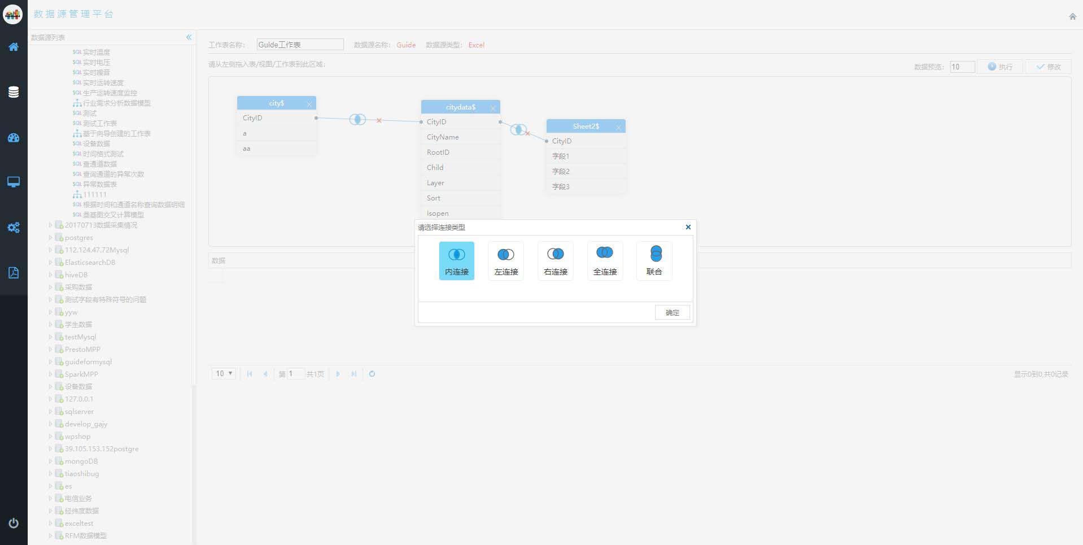
Task: Click the 字段1 field in Sheet2$
Action: [586, 156]
